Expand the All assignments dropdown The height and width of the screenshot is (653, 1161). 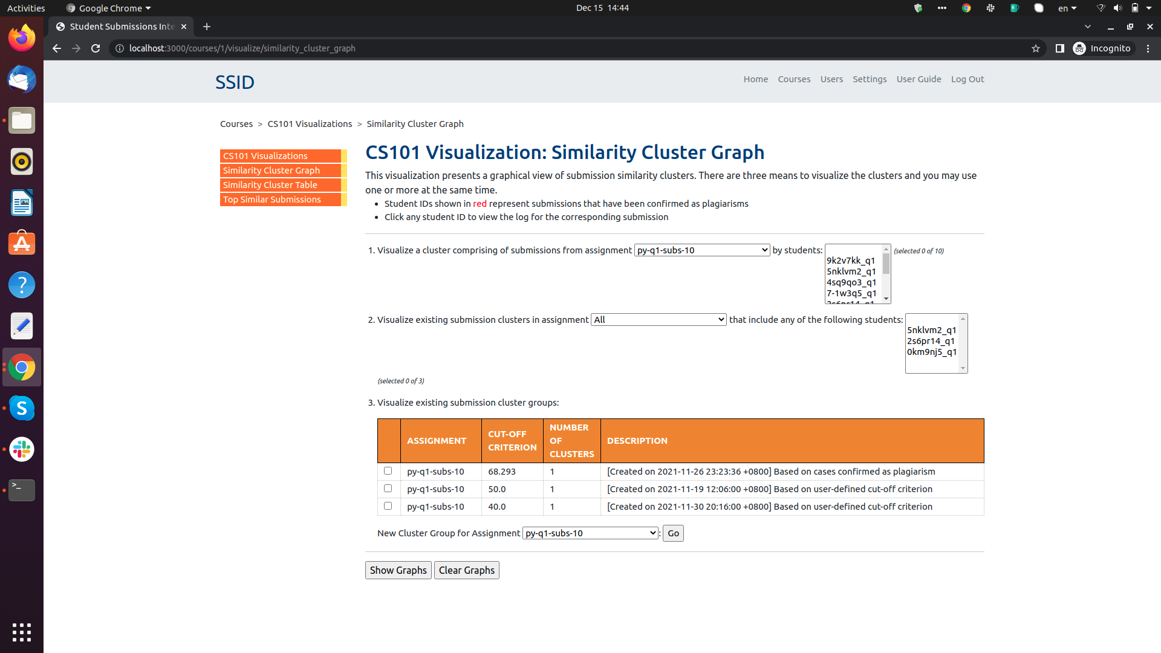coord(659,319)
